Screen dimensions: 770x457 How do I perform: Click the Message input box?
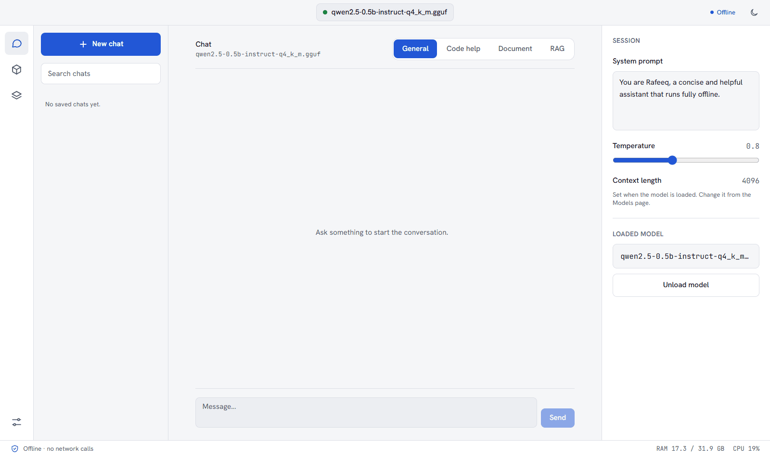pos(366,412)
